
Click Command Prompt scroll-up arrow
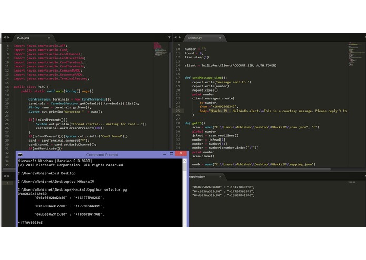(185, 161)
